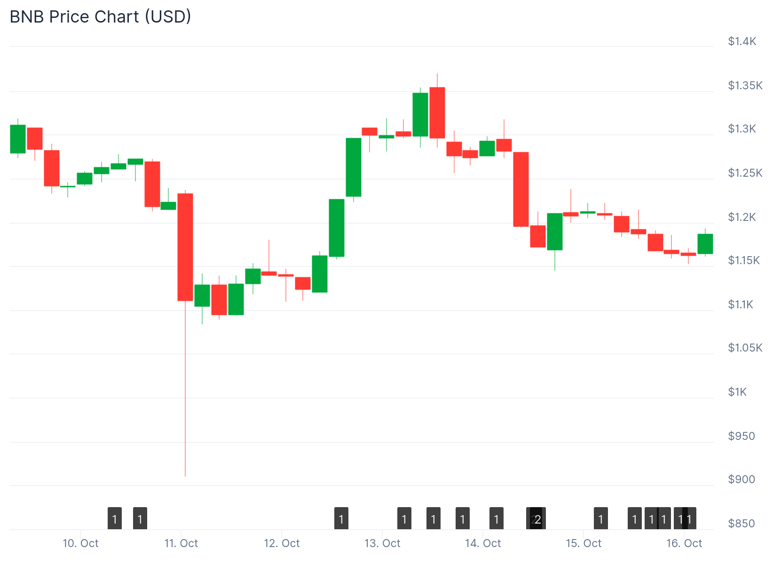This screenshot has width=773, height=564.
Task: Select the first green candle on the far left
Action: (x=18, y=139)
